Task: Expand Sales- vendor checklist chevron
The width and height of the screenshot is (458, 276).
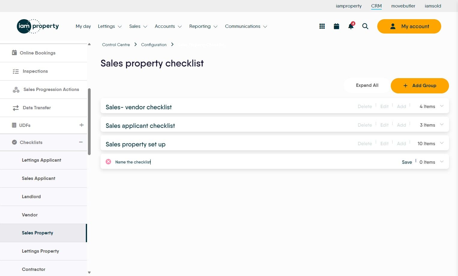Action: click(442, 106)
